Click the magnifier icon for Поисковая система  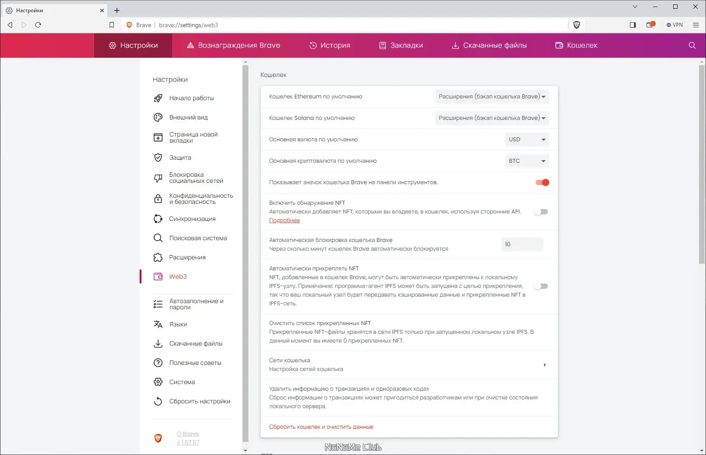[158, 238]
